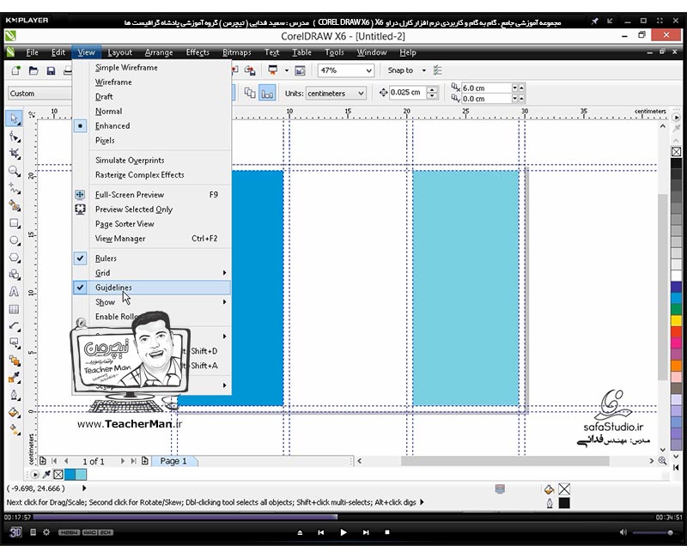Screen dimensions: 687x558
Task: Open the File menu
Action: click(x=32, y=52)
